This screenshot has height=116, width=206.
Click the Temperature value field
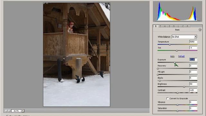(x=193, y=42)
